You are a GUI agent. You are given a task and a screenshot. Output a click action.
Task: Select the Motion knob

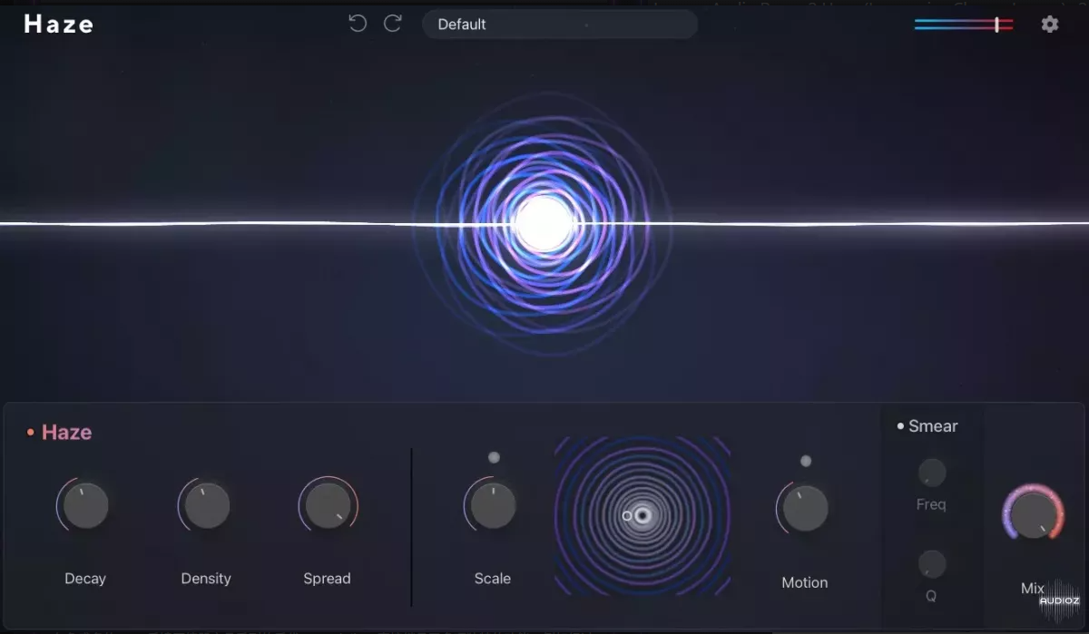(805, 508)
